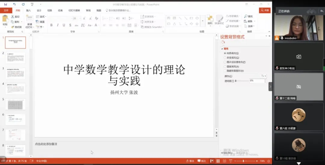Screen dimensions: 325x165
Task: Check Hide background graphics (隐藏背景图形) checkbox
Action: click(225, 71)
